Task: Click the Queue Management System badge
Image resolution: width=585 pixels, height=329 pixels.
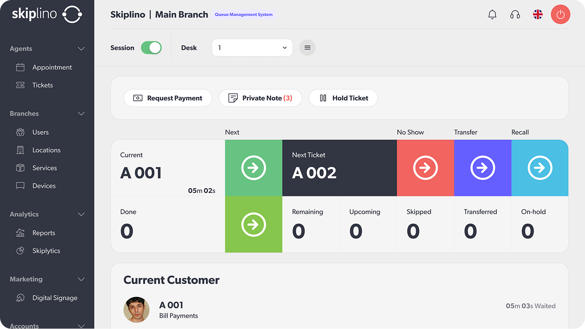Action: point(244,14)
